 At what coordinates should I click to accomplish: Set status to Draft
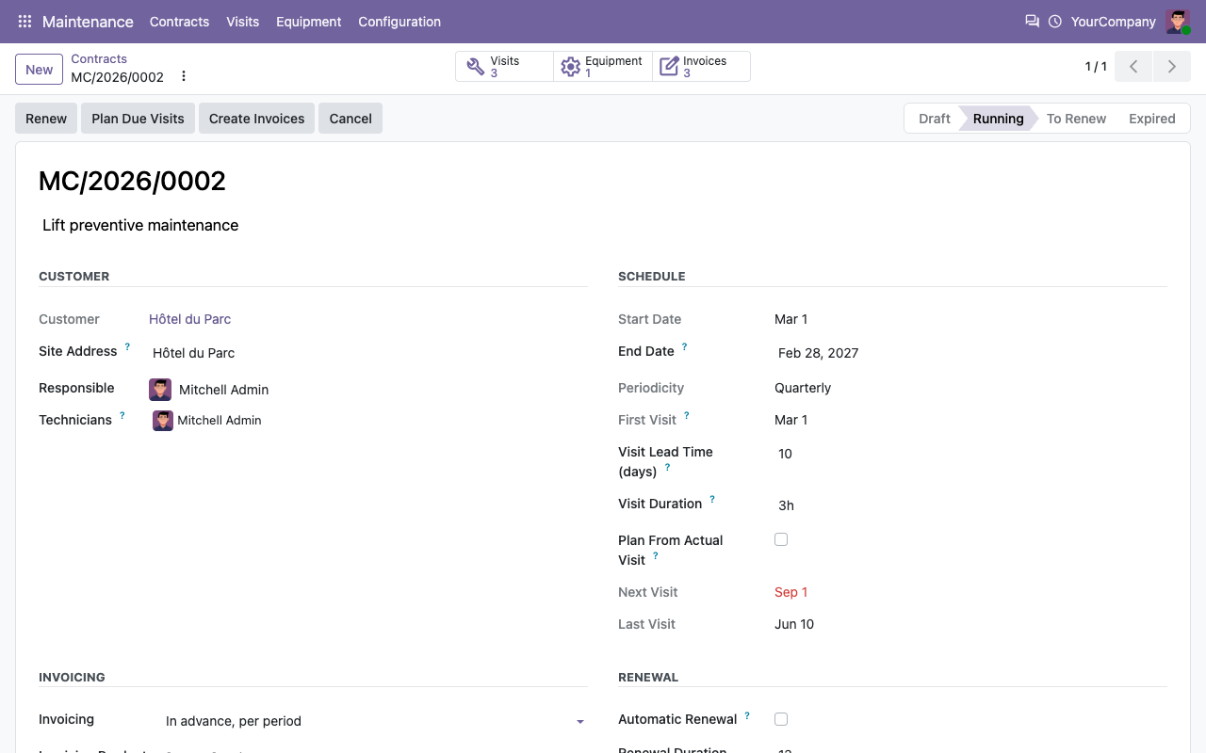(x=934, y=119)
